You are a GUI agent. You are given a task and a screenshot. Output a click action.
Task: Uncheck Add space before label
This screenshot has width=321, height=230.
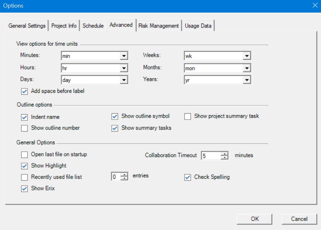tap(24, 91)
